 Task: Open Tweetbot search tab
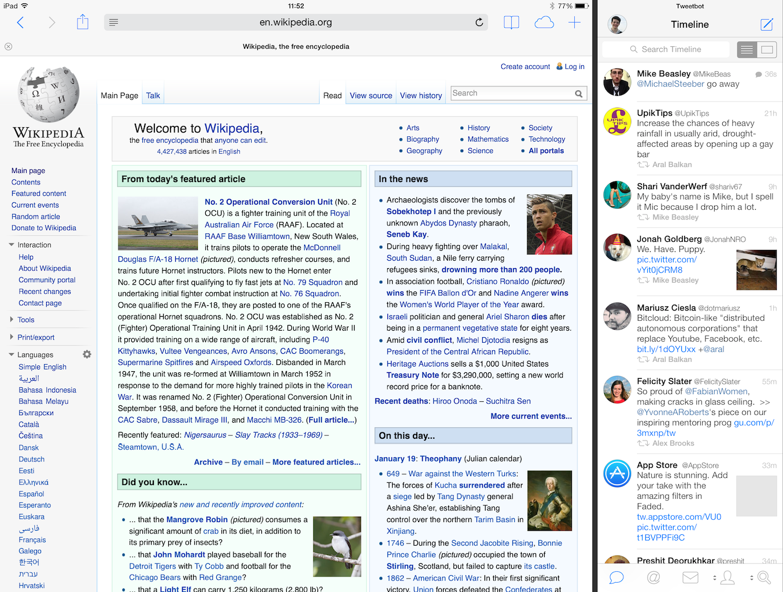tap(764, 577)
